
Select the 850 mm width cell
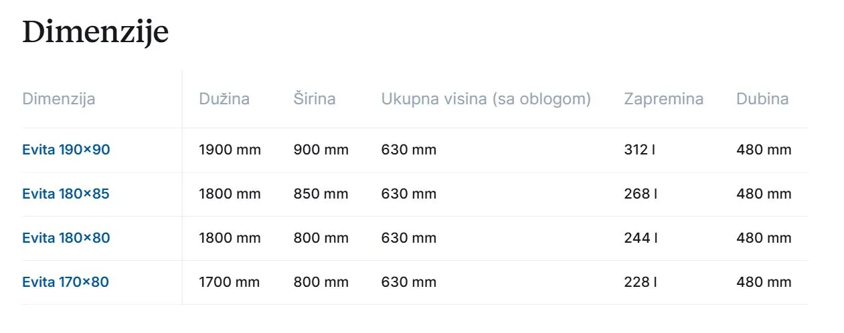pos(321,194)
